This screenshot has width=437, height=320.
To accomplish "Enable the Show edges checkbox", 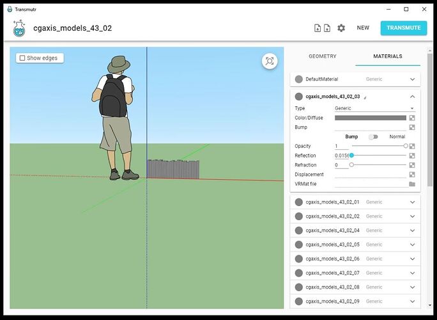I will pos(22,58).
